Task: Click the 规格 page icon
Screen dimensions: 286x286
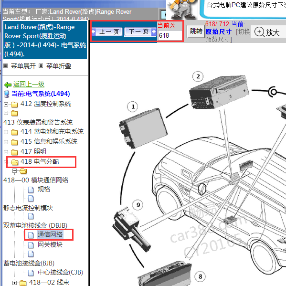Action: (31, 190)
